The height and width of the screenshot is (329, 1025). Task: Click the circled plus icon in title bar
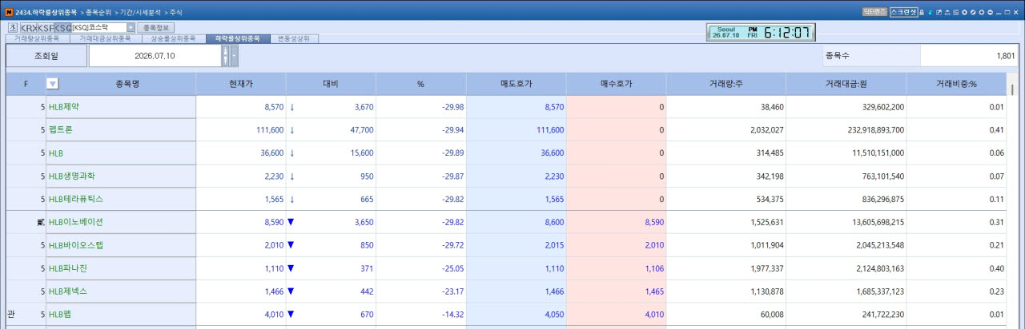pos(982,13)
